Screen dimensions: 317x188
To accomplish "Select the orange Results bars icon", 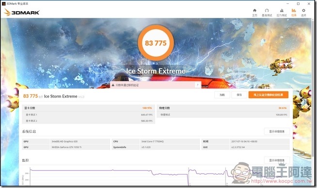I will [294, 11].
